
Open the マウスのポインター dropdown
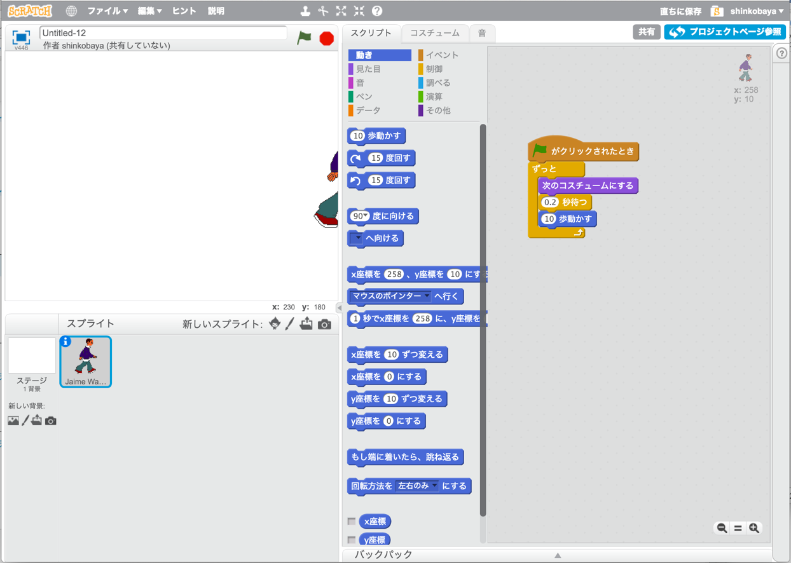[x=427, y=296]
